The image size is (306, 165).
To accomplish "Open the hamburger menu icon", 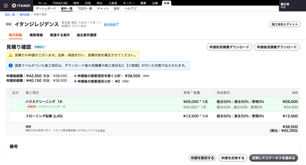I will pos(6,5).
